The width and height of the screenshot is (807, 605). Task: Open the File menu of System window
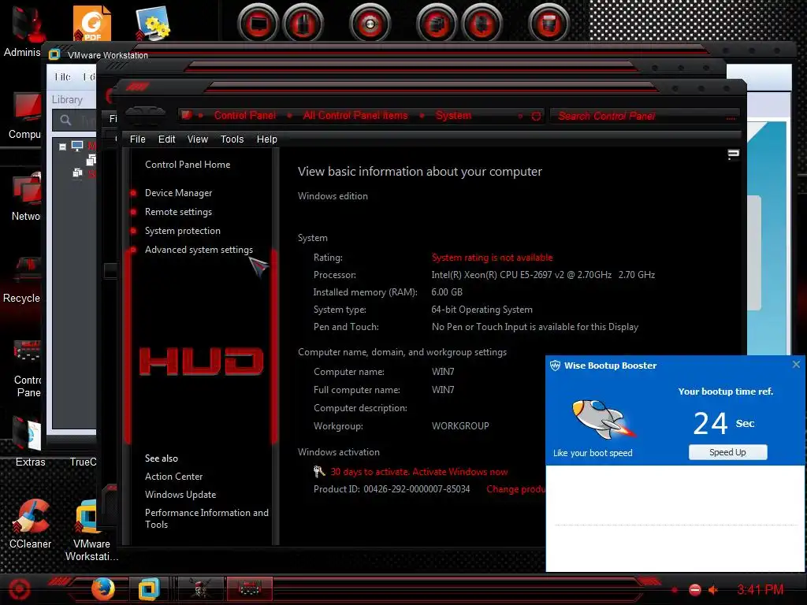(x=137, y=139)
